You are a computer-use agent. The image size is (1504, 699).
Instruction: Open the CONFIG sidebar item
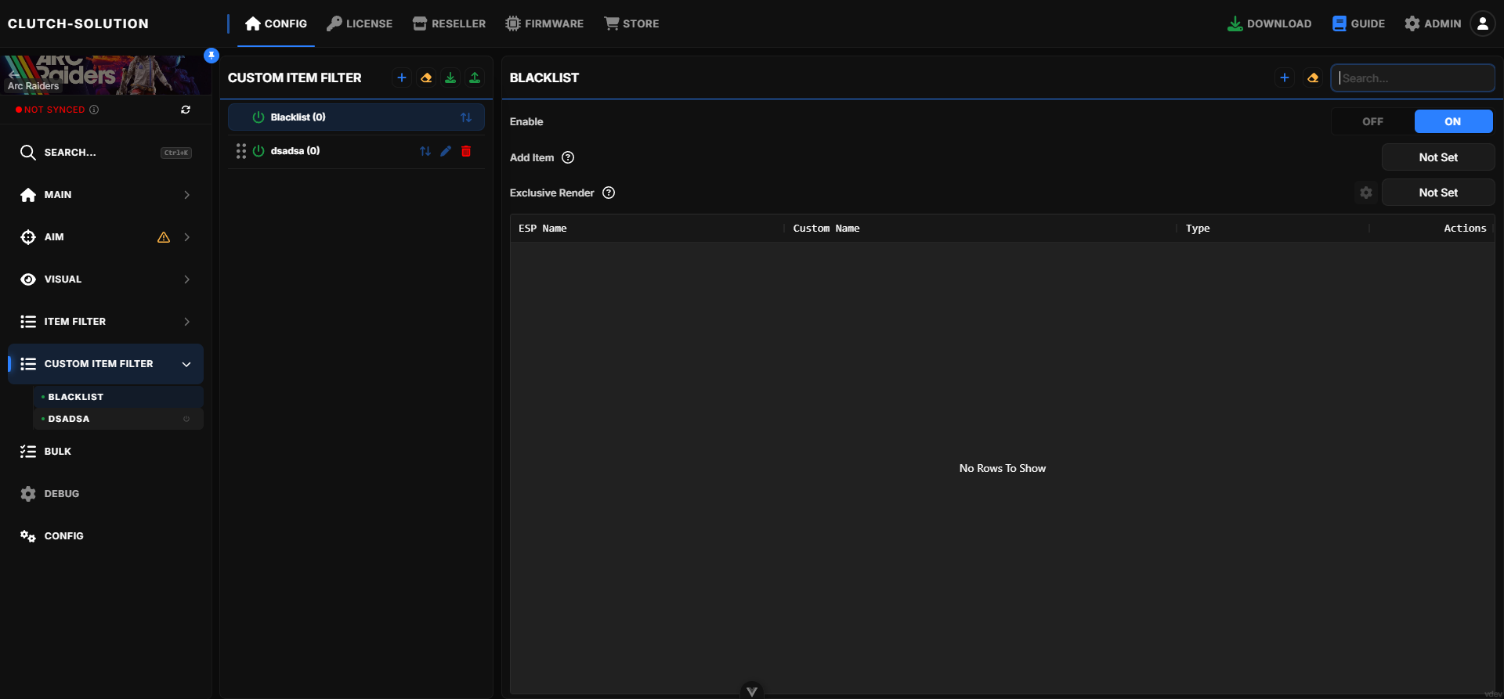[106, 536]
